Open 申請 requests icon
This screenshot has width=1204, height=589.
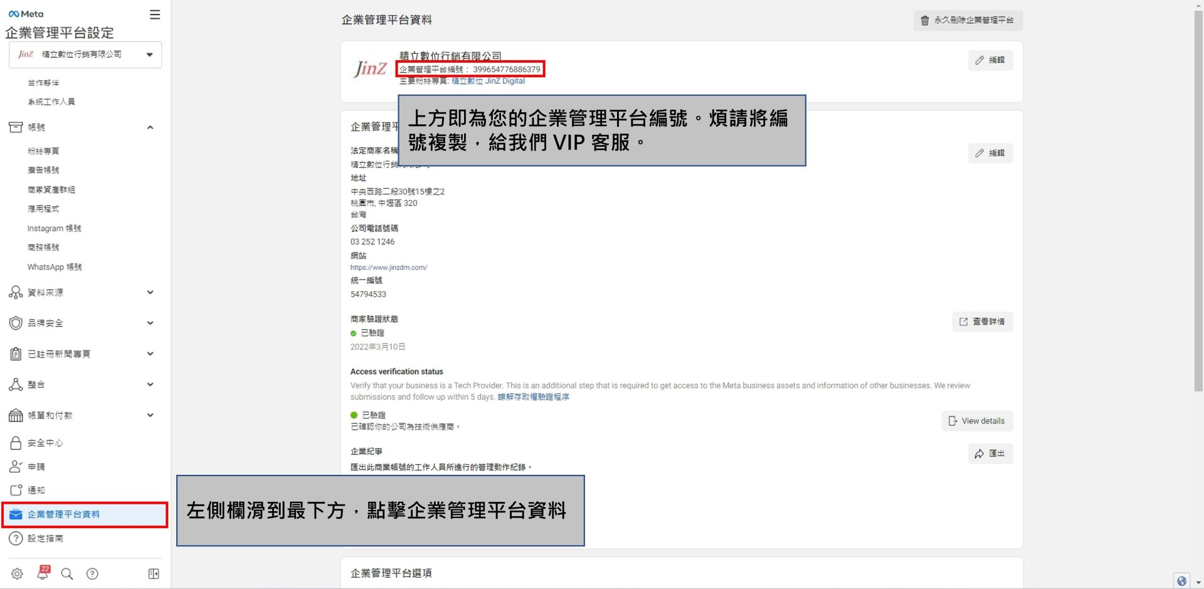coord(16,467)
